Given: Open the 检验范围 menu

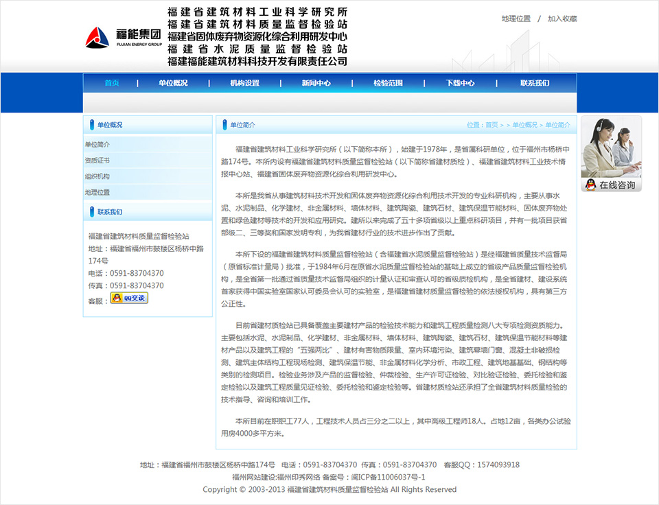Looking at the screenshot, I should 386,82.
